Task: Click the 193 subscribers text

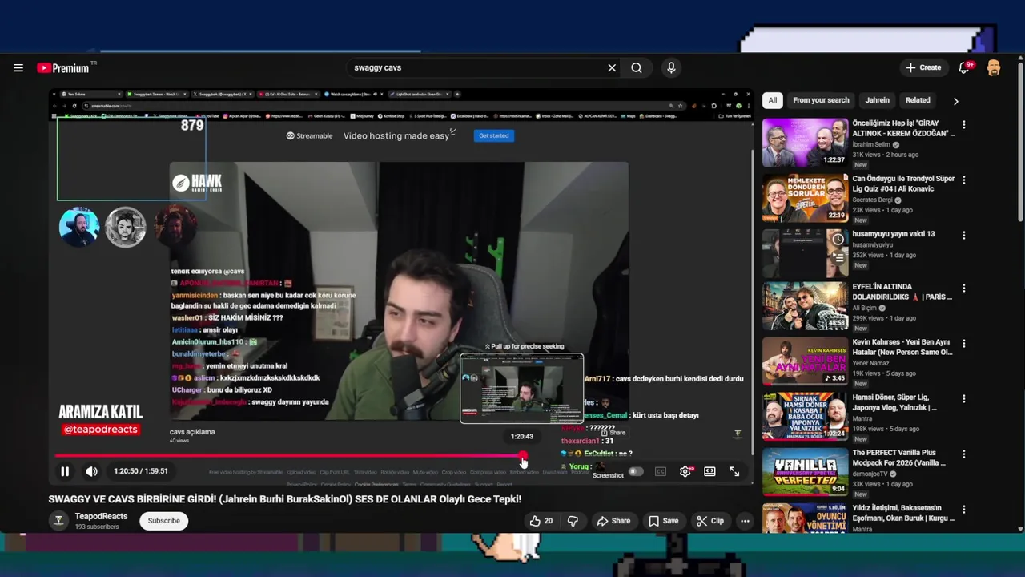Action: tap(97, 527)
